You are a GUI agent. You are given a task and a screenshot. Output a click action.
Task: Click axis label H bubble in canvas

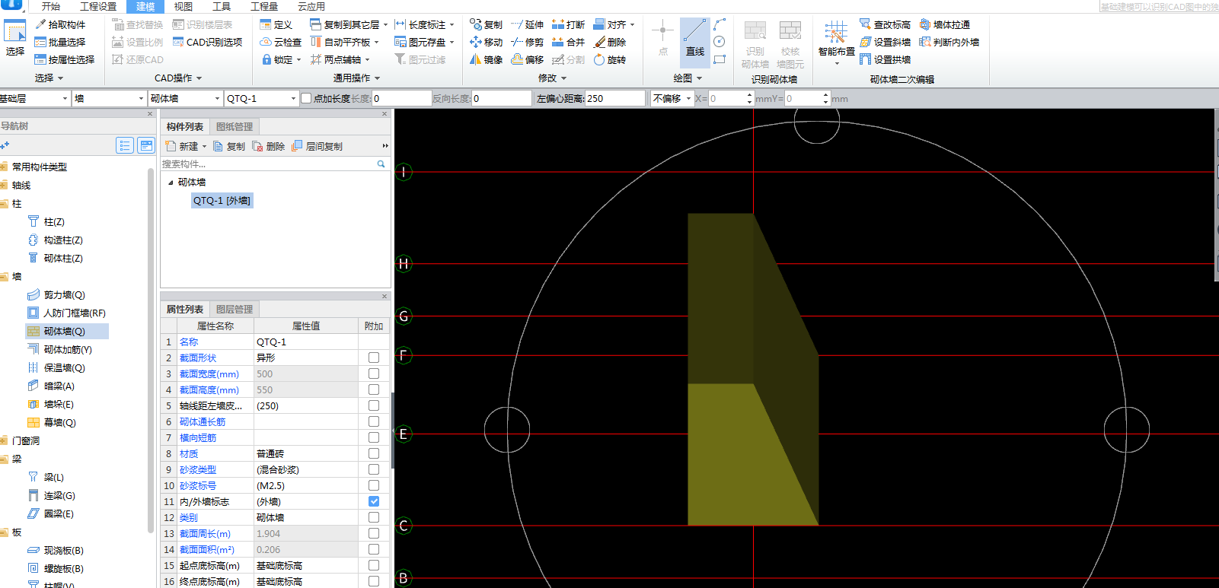click(x=404, y=264)
